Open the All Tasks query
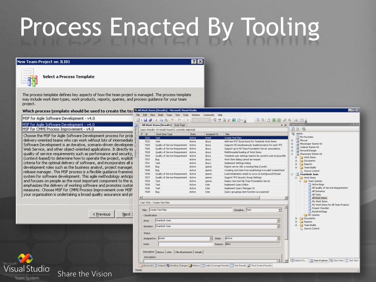Image resolution: width=376 pixels, height=282 pixels. tap(316, 195)
